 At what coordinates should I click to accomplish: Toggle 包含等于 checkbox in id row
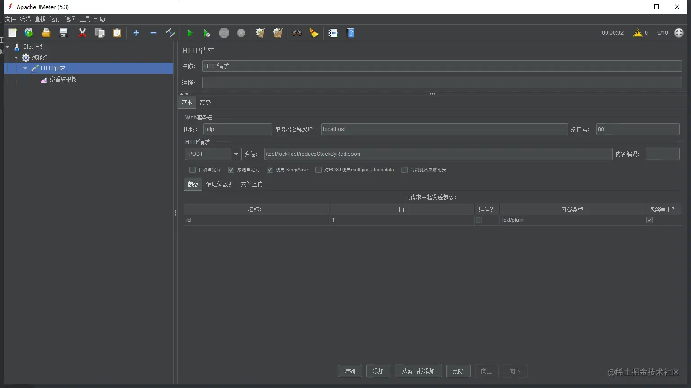pyautogui.click(x=650, y=220)
